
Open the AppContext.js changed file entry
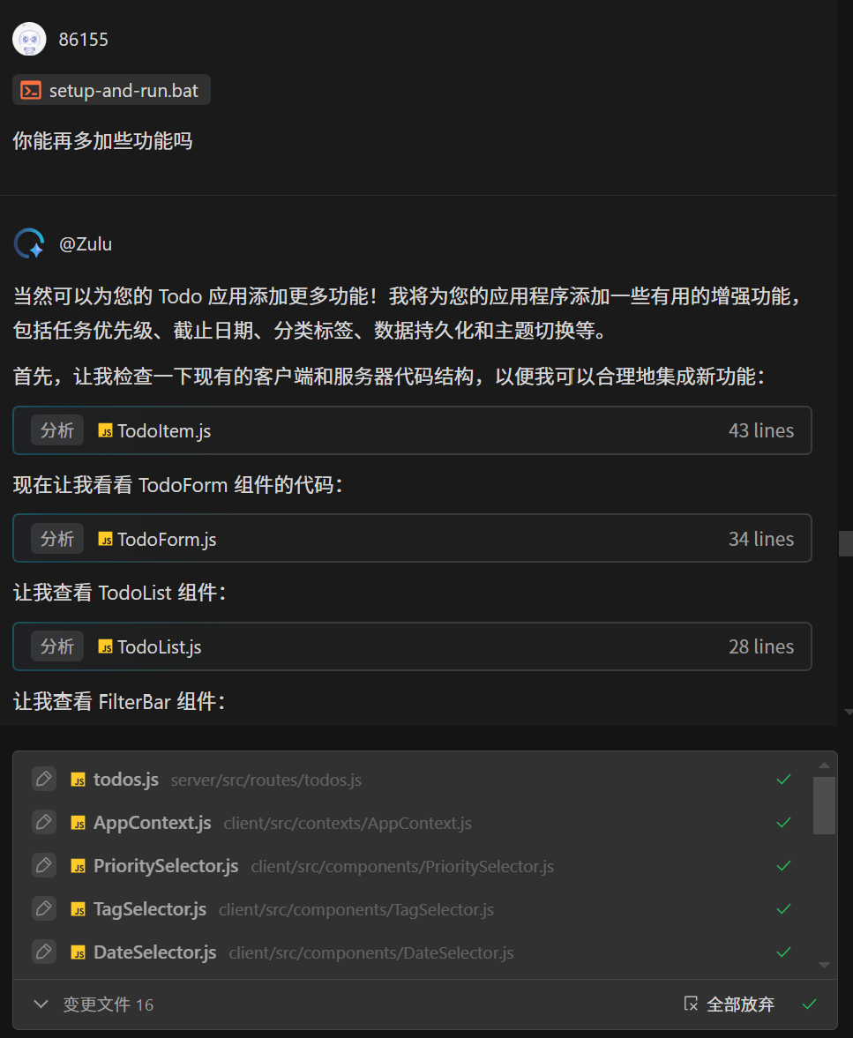153,823
